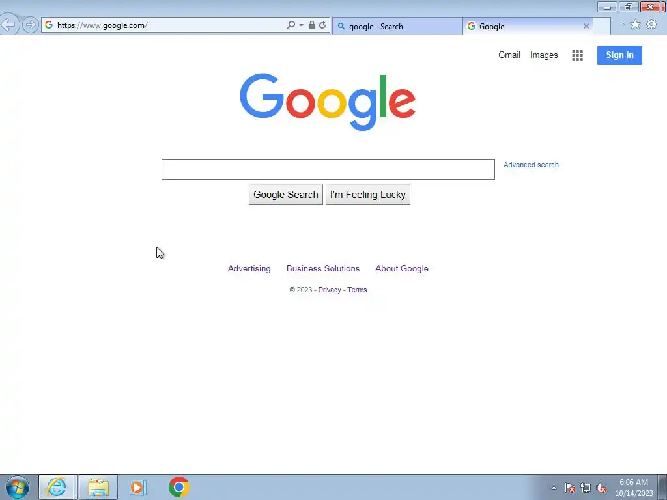The height and width of the screenshot is (500, 667).
Task: Minimize the browser window
Action: (x=607, y=7)
